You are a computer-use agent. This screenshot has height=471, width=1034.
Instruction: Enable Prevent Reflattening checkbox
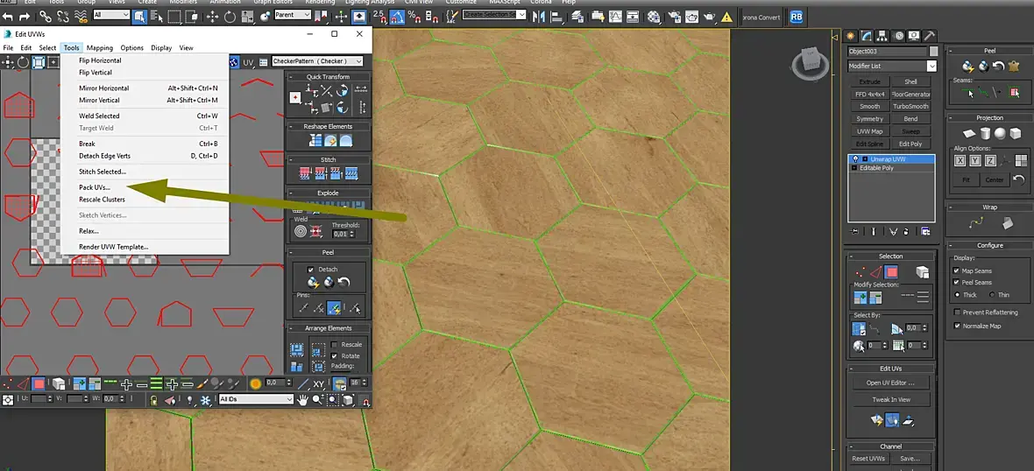click(x=957, y=313)
